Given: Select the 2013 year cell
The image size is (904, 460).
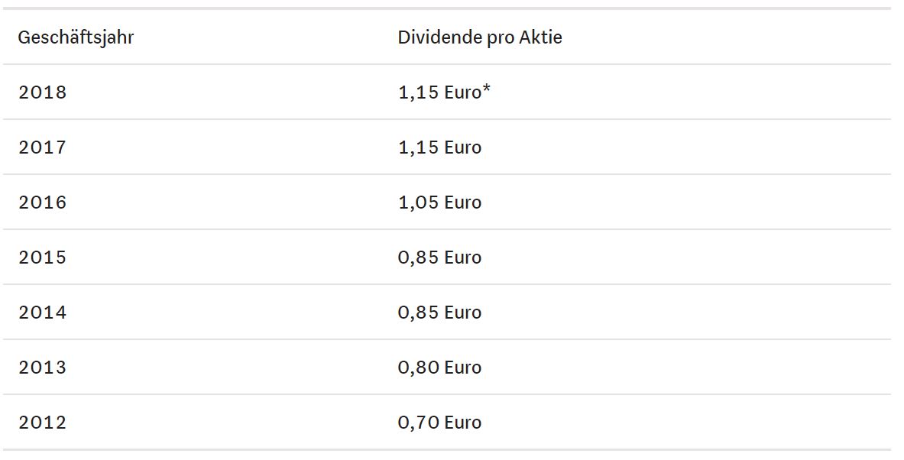Looking at the screenshot, I should [43, 368].
